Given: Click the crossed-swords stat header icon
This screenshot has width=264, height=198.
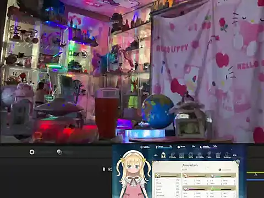Looking at the screenshot, I should (157, 176).
